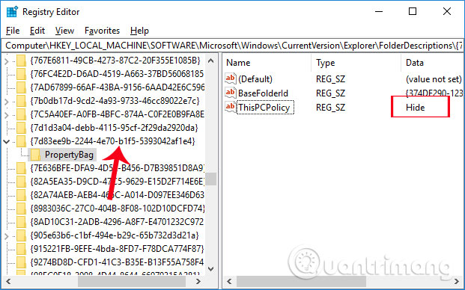The image size is (465, 290).
Task: Click folder icon of {9274BD8D-CFD1 key
Action: pyautogui.click(x=22, y=262)
